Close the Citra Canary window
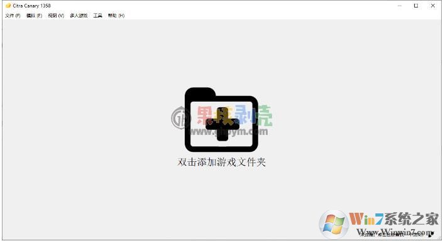The height and width of the screenshot is (241, 443). click(432, 6)
